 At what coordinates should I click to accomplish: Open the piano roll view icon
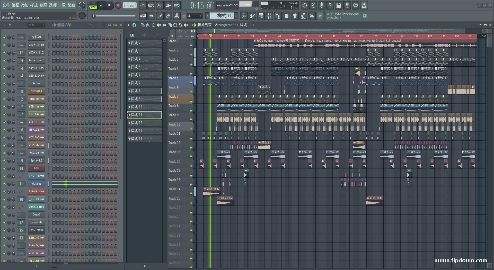pyautogui.click(x=252, y=16)
